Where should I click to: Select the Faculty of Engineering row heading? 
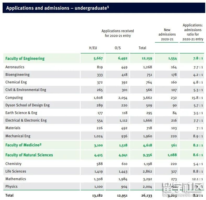[25, 59]
